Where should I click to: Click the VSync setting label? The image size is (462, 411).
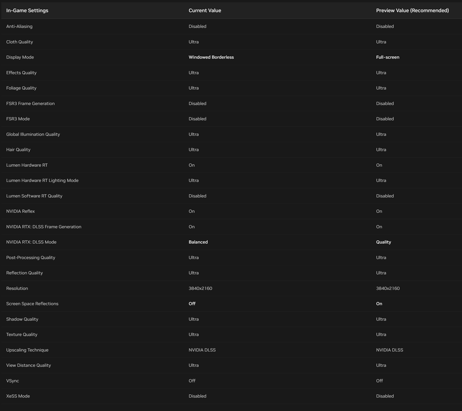(13, 381)
